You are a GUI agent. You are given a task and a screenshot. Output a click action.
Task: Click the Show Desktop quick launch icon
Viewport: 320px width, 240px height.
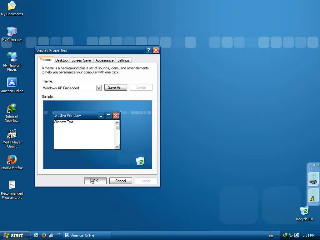[36, 235]
